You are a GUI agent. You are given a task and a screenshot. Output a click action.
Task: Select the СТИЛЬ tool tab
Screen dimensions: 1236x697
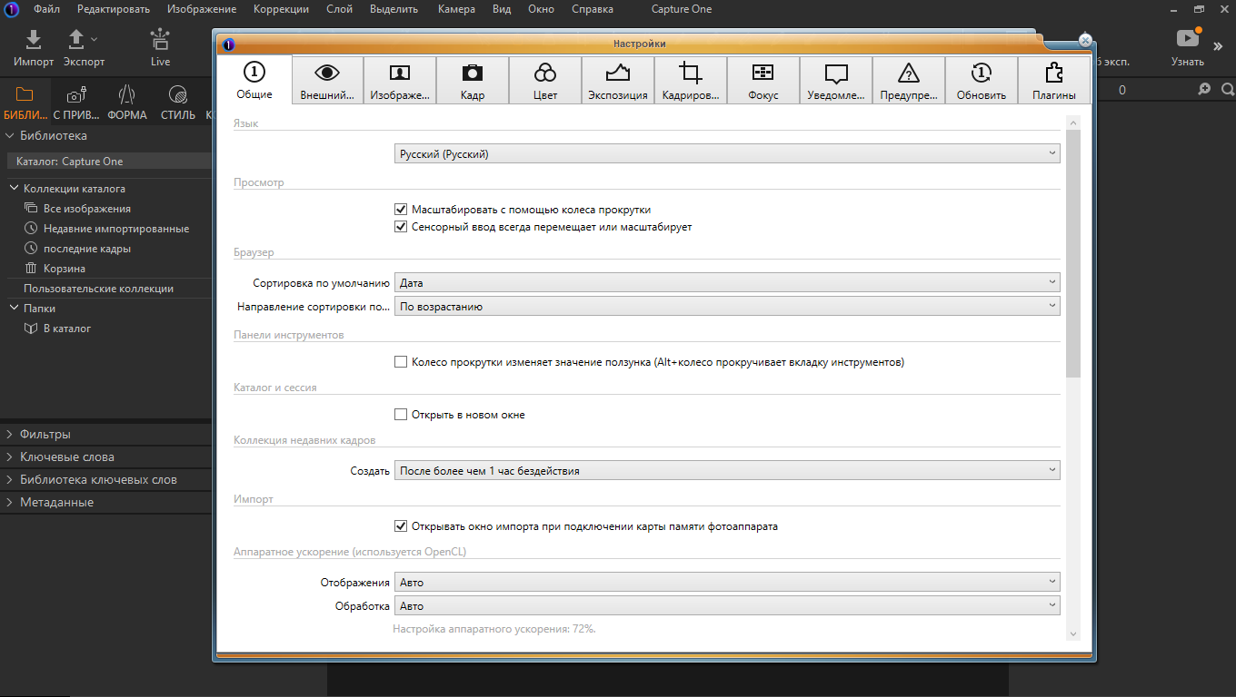pyautogui.click(x=178, y=103)
